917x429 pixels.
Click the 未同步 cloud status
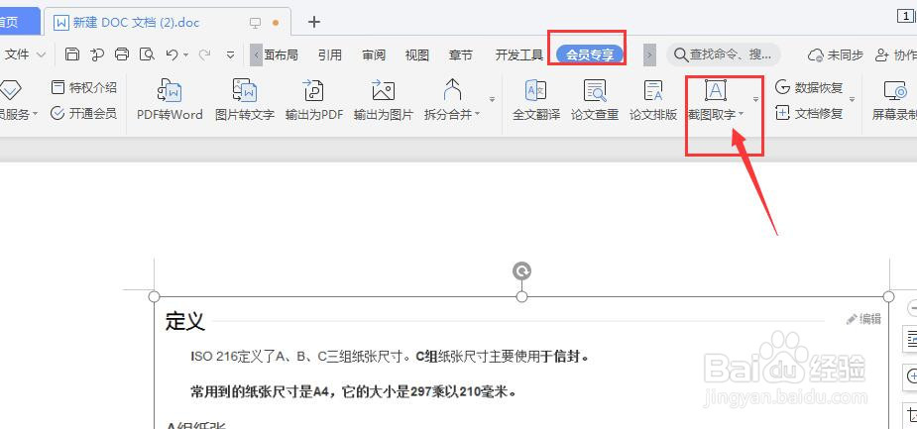(x=835, y=54)
